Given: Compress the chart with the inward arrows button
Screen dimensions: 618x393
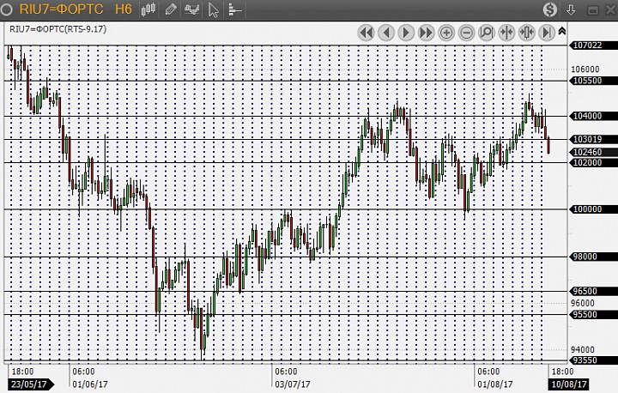Looking at the screenshot, I should [x=506, y=33].
